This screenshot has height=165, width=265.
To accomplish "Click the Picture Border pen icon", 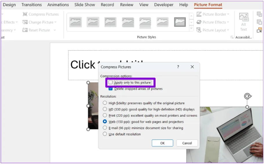I will (x=199, y=14).
